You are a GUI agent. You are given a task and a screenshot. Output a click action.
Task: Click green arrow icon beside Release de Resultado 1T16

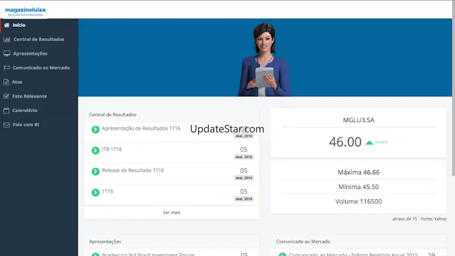pos(95,171)
